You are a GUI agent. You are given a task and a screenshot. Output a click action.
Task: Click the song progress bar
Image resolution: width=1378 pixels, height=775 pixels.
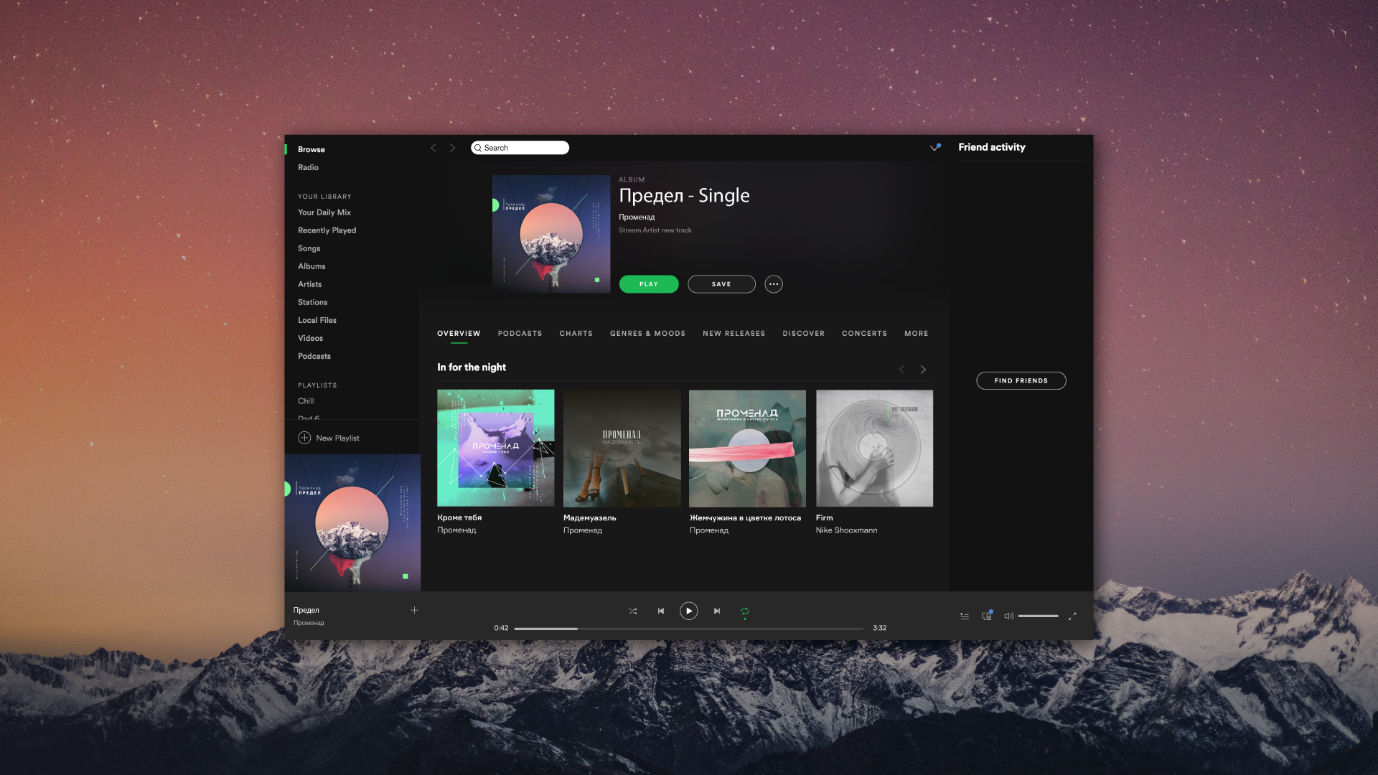tap(688, 629)
